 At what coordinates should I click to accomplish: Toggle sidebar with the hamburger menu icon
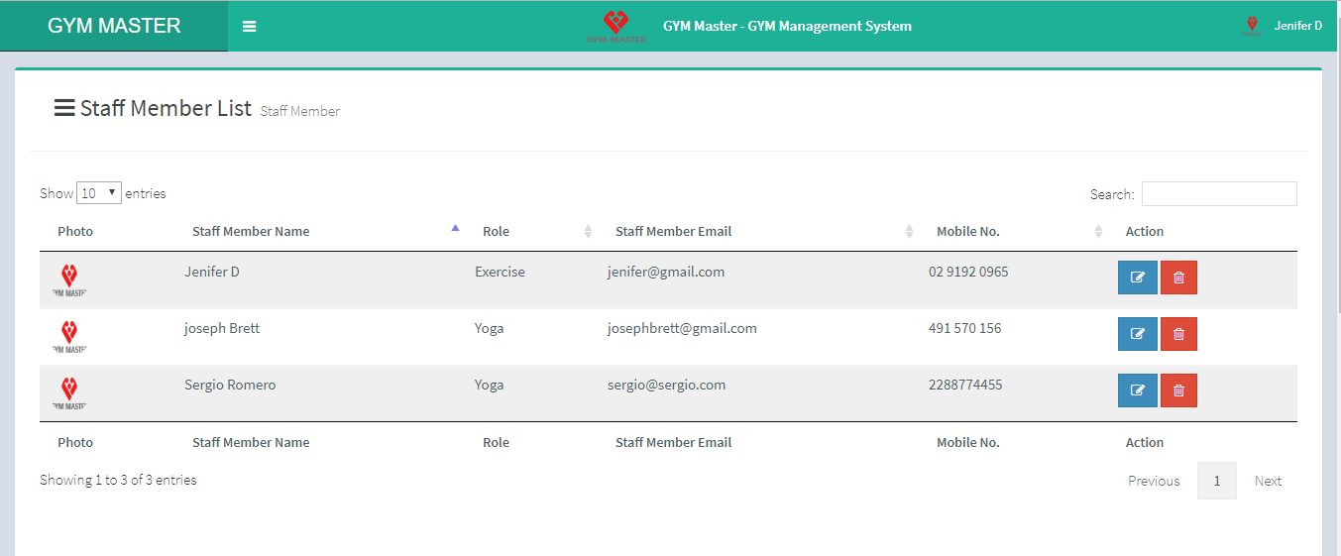click(249, 27)
